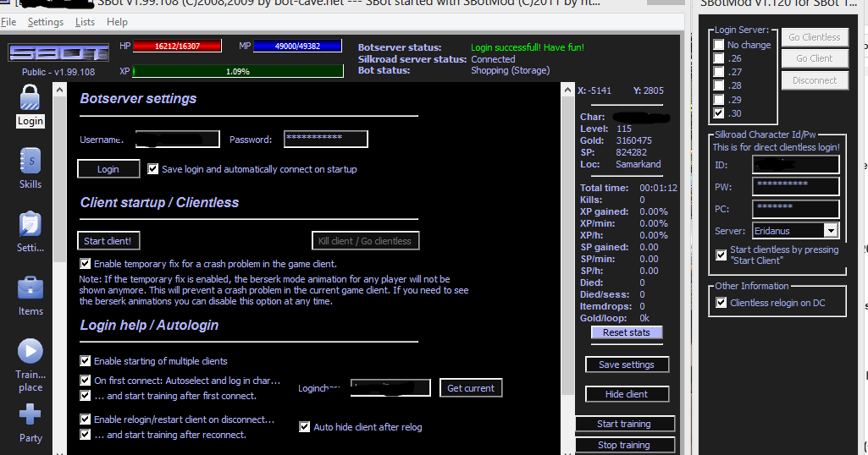The height and width of the screenshot is (455, 868).
Task: Click Kill client / Go clientless button
Action: [365, 241]
